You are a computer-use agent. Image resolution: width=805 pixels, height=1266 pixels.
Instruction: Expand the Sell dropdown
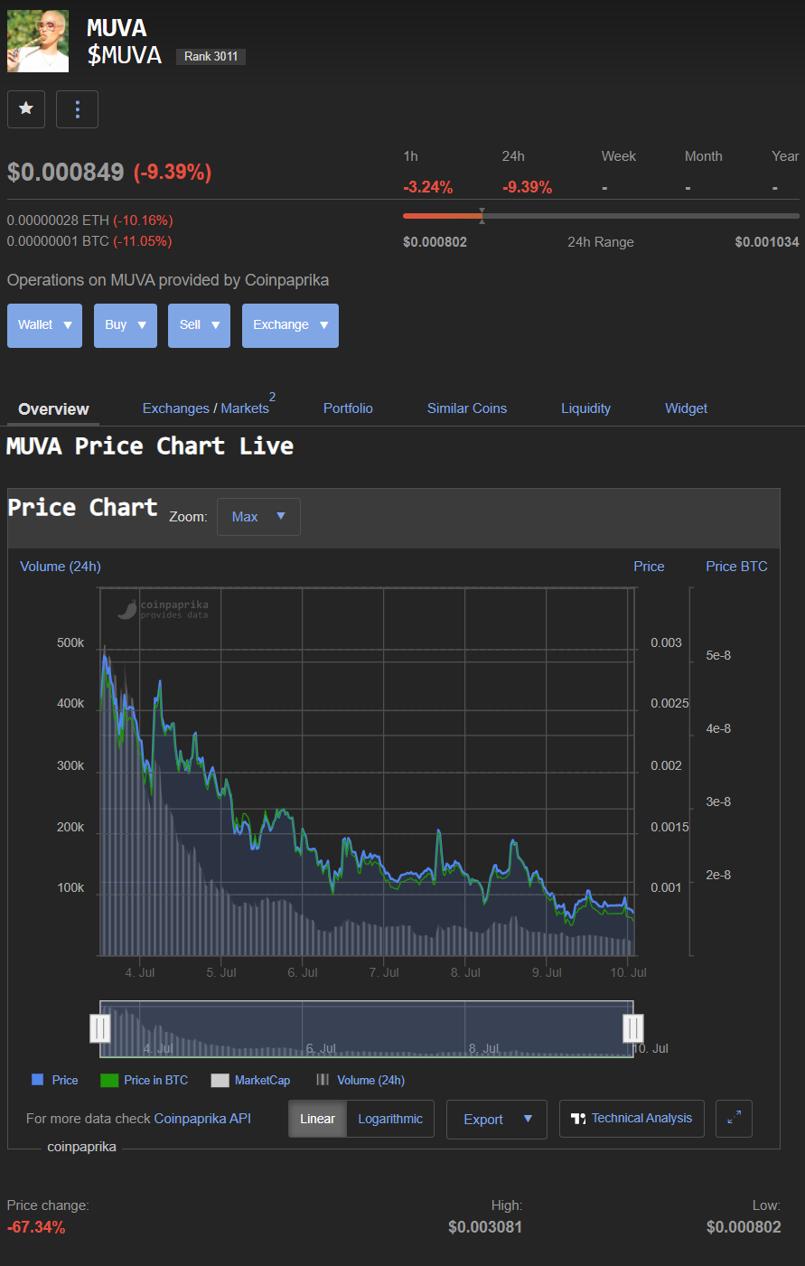pos(199,325)
